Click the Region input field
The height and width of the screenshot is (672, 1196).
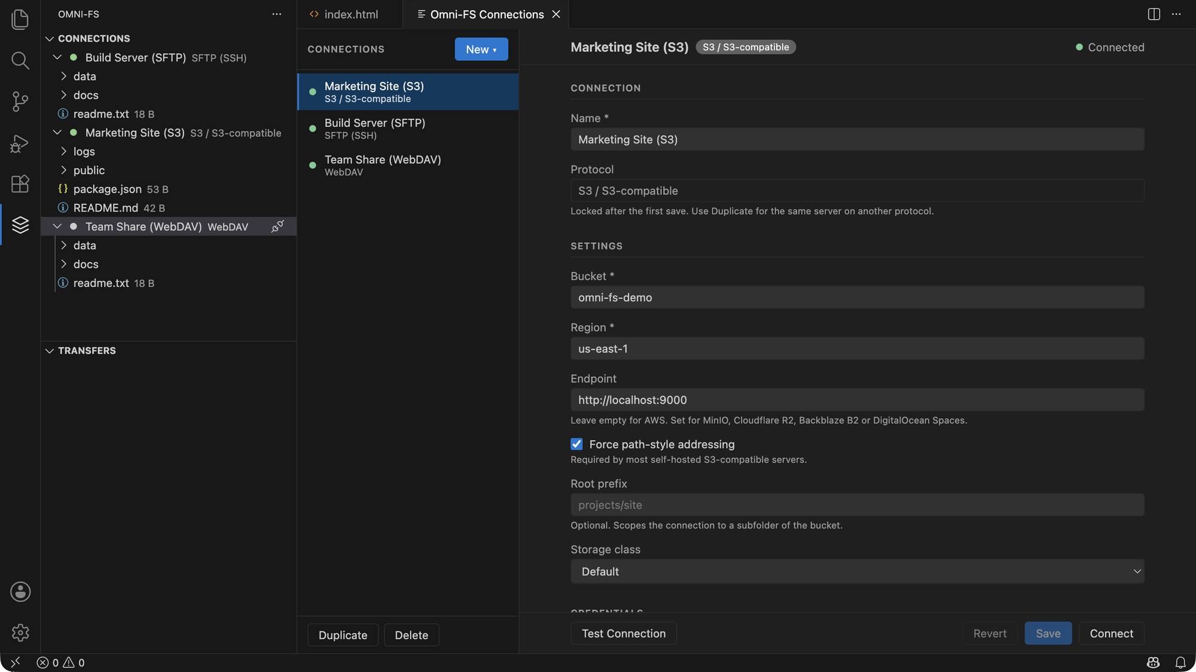[x=857, y=349]
